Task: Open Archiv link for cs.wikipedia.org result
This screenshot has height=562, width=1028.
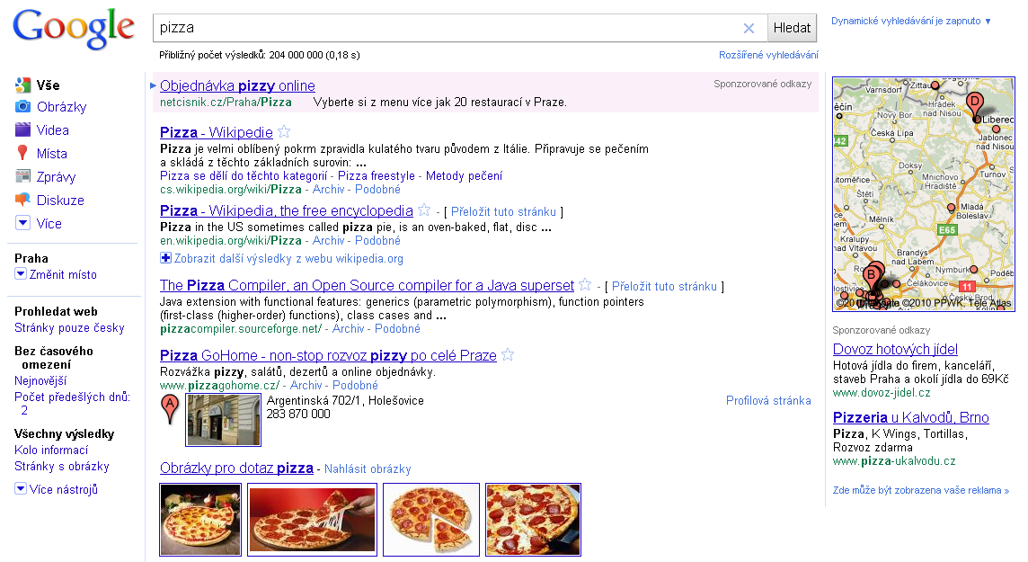Action: [329, 190]
